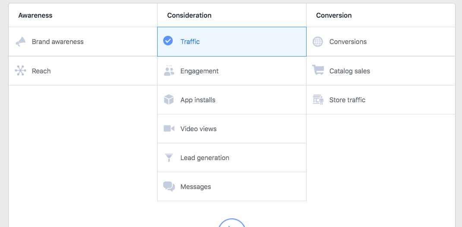Viewport: 462px width, 227px height.
Task: Select the Store traffic objective
Action: (347, 100)
